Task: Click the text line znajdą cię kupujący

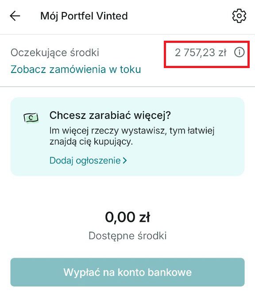Action: [x=91, y=141]
